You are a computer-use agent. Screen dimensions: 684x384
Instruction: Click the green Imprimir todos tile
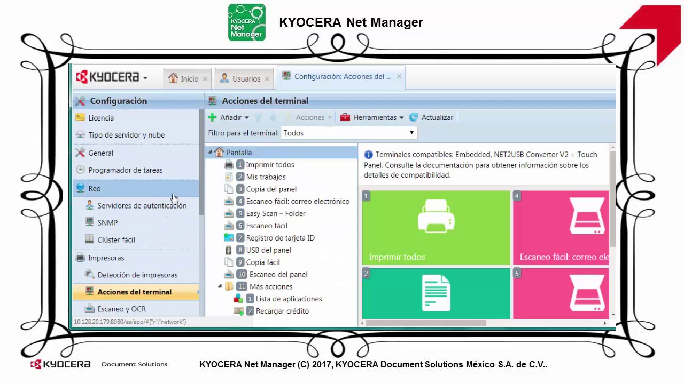[x=436, y=228]
